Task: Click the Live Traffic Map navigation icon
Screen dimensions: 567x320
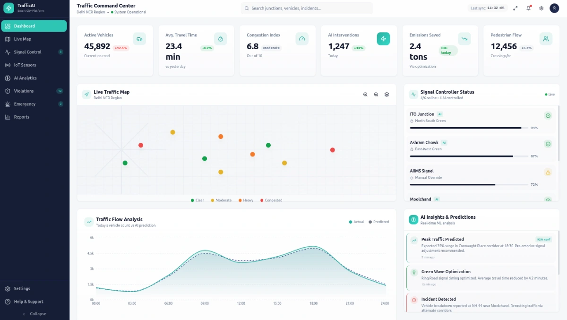Action: coord(86,95)
